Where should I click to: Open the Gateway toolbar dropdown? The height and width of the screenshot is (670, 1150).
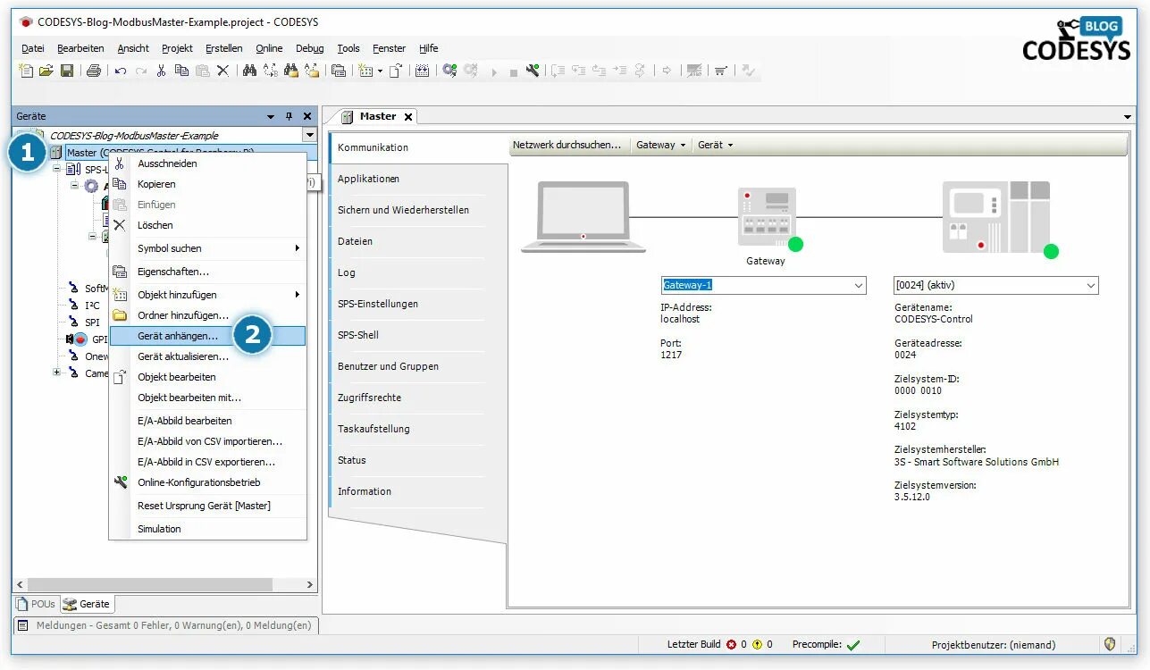(x=661, y=145)
